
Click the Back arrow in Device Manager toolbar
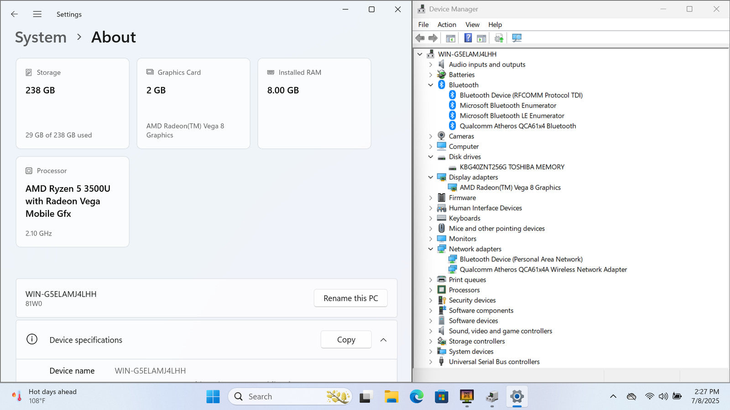coord(420,38)
